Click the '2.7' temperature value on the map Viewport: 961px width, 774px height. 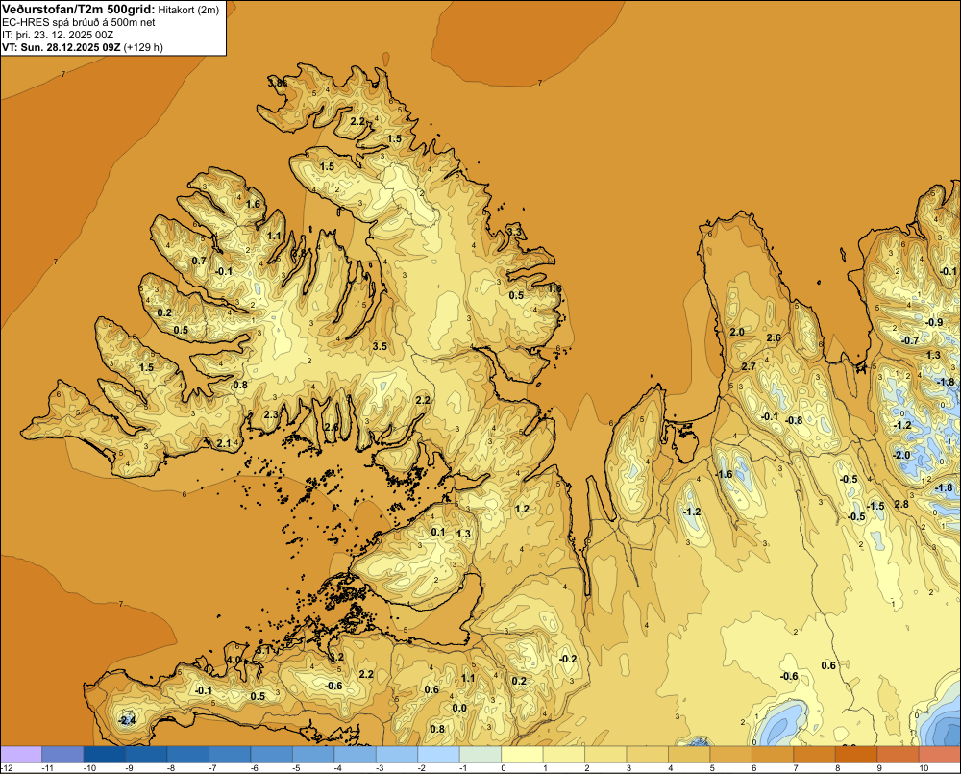(x=749, y=366)
